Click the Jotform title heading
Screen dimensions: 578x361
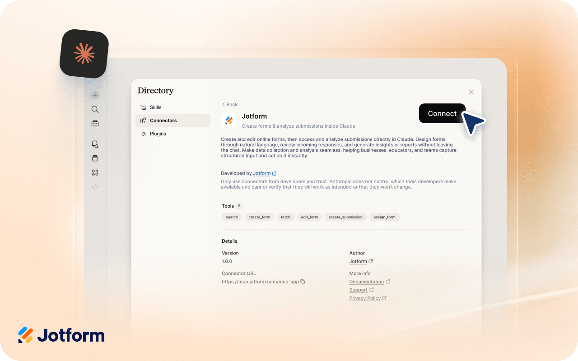coord(254,116)
